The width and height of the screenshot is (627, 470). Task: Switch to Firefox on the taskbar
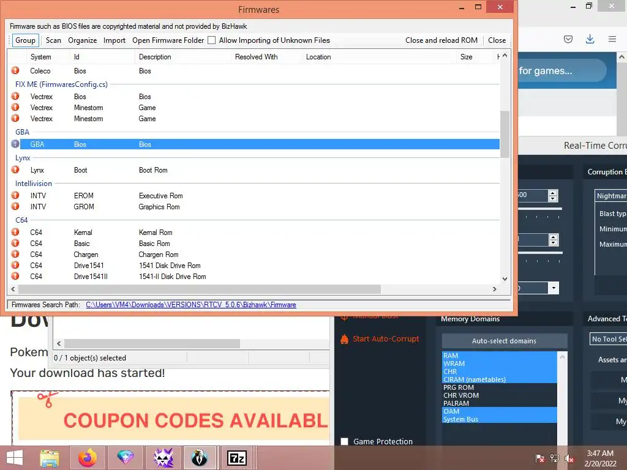pos(87,458)
